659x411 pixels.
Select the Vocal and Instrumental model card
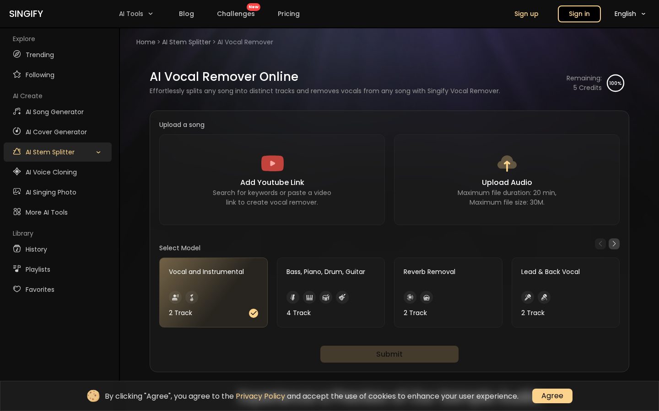click(213, 292)
